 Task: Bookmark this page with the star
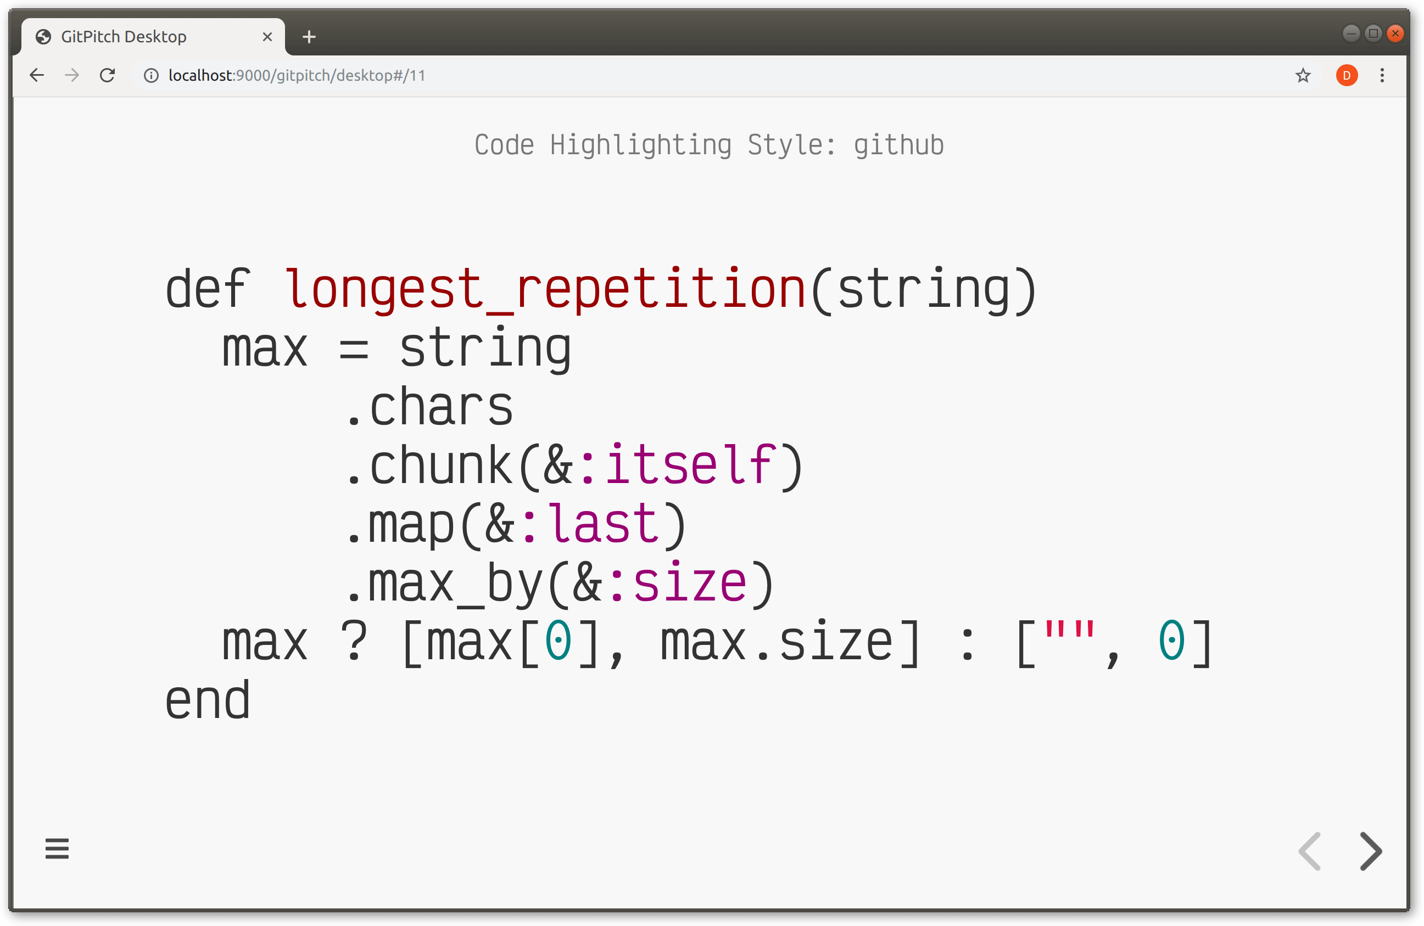coord(1303,75)
